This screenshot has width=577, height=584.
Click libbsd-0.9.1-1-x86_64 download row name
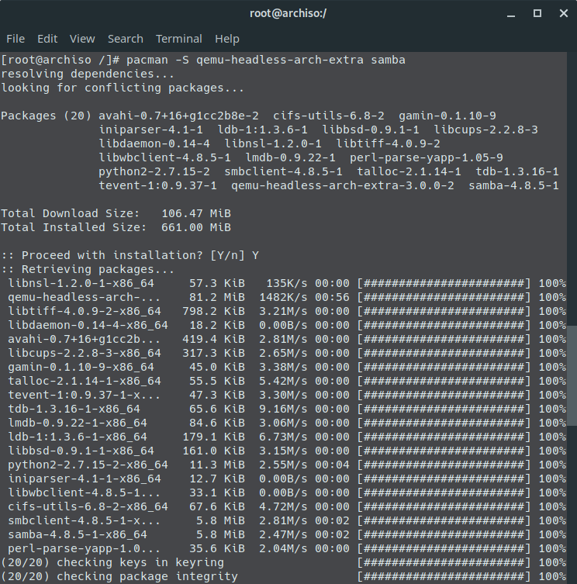[x=81, y=451]
